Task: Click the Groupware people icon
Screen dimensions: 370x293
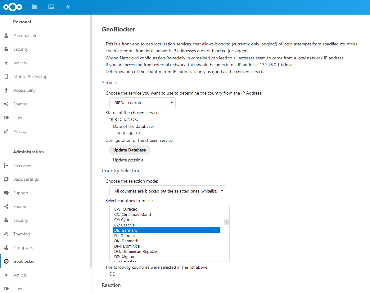Action: (7, 248)
